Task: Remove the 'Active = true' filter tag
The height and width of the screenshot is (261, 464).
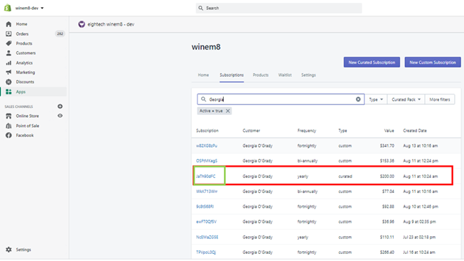Action: click(228, 111)
